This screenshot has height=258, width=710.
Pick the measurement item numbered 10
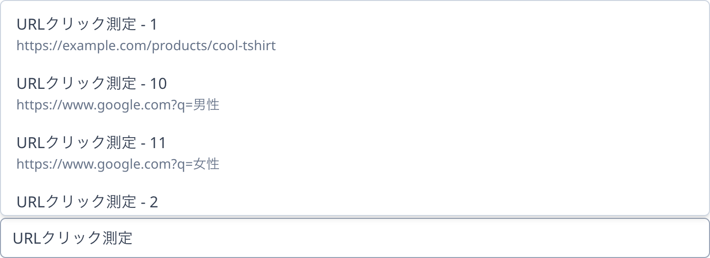355,94
